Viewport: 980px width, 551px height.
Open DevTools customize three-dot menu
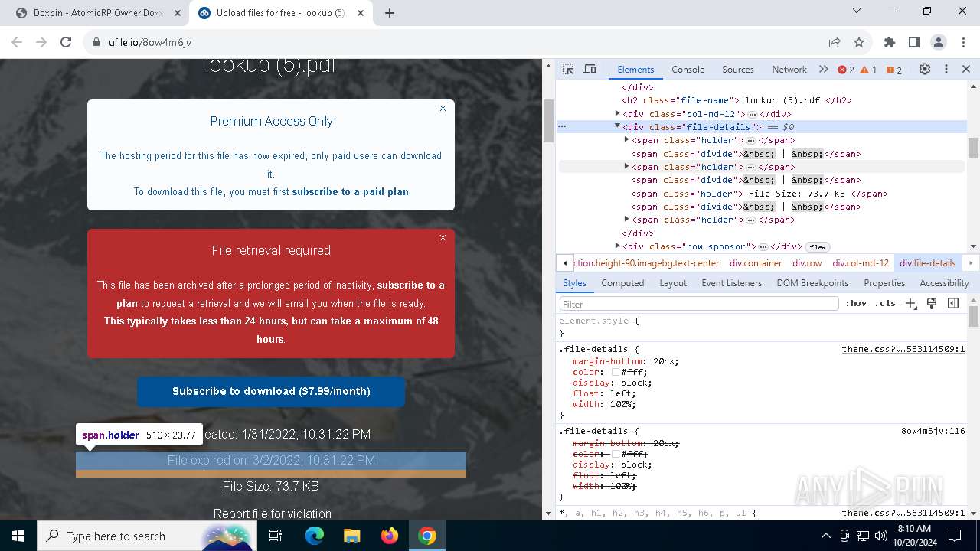tap(946, 69)
